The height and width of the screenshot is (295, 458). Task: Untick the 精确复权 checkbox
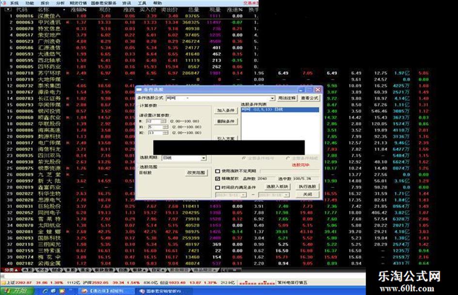pyautogui.click(x=218, y=179)
